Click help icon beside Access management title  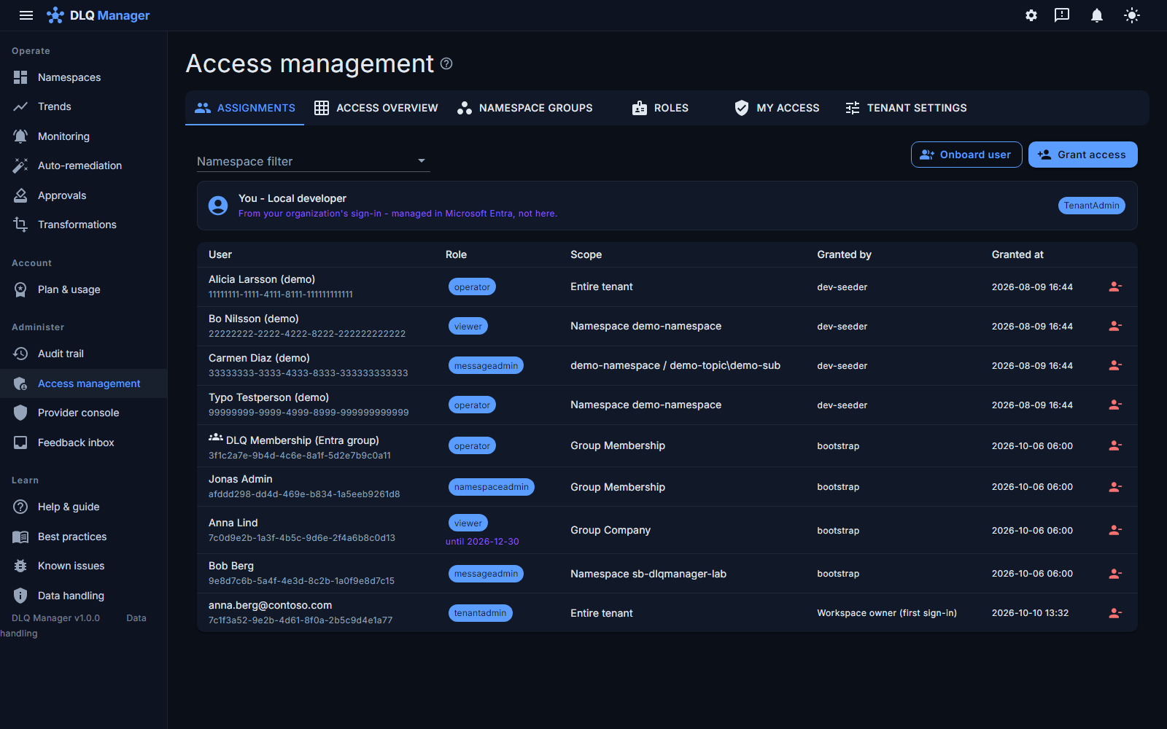(446, 63)
